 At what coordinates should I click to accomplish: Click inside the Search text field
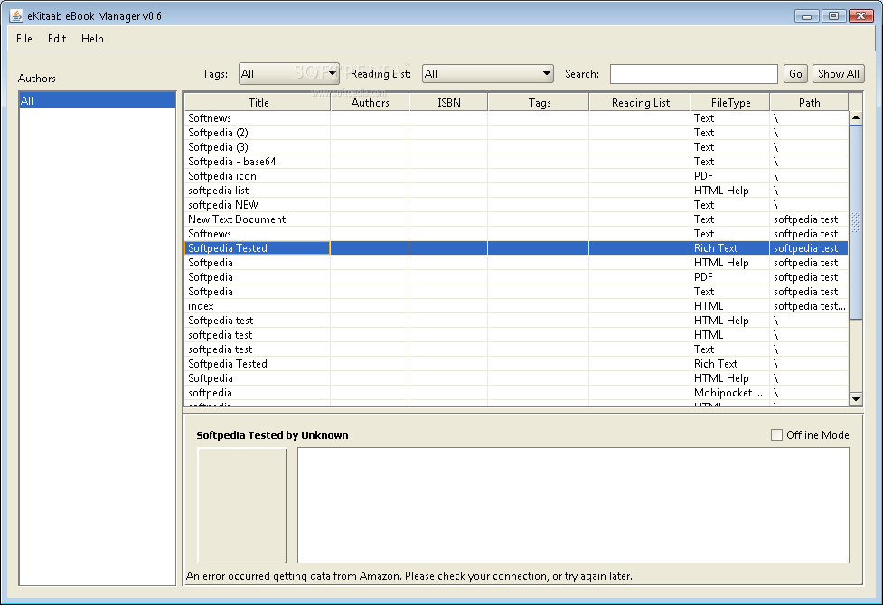tap(693, 73)
